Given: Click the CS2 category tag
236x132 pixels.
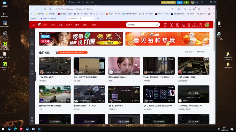Looking at the screenshot, I should tap(41, 109).
